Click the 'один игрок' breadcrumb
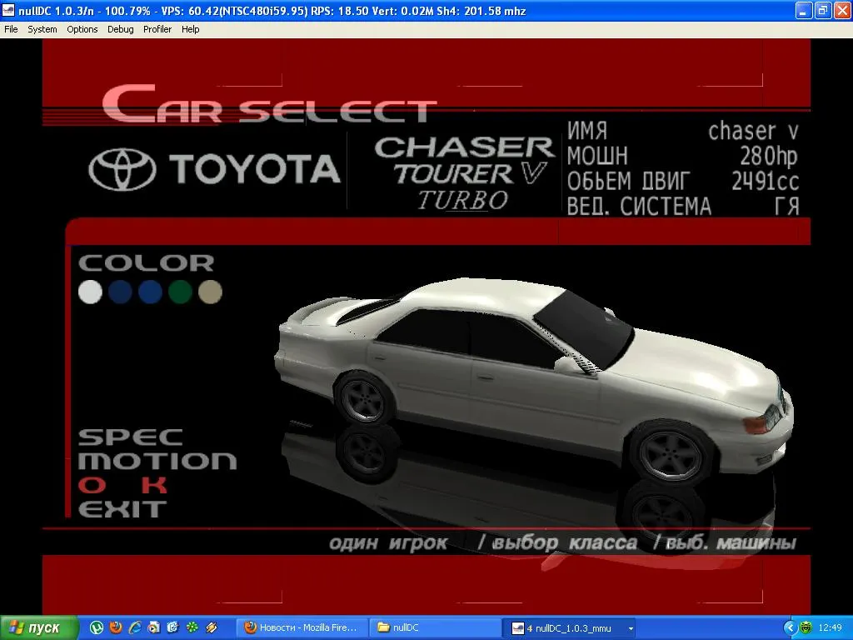Viewport: 853px width, 640px height. click(388, 542)
